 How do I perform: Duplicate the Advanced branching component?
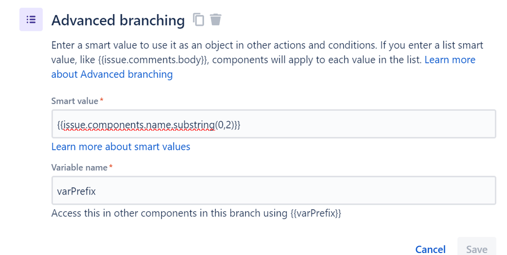tap(199, 20)
